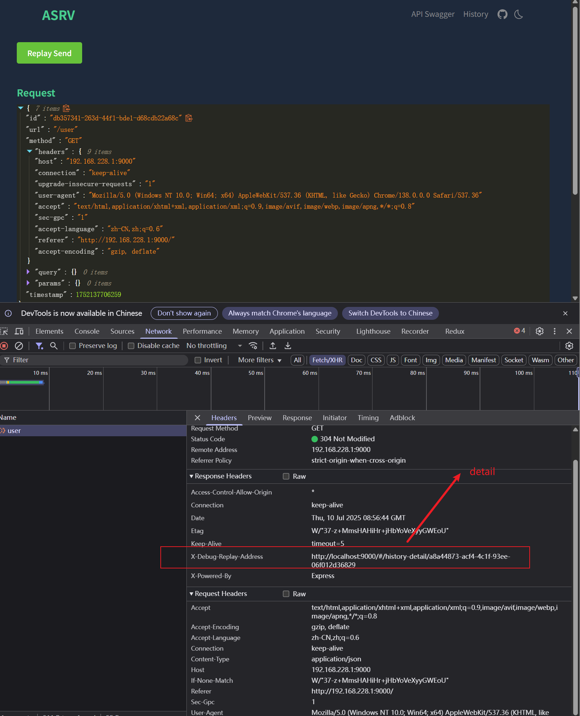Click the Replay Send button
The width and height of the screenshot is (580, 716).
49,53
